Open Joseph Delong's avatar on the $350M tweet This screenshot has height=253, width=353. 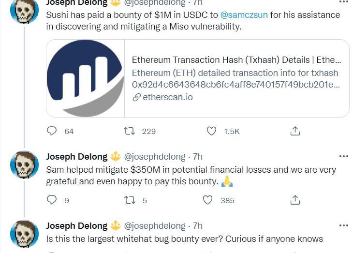[x=24, y=165]
